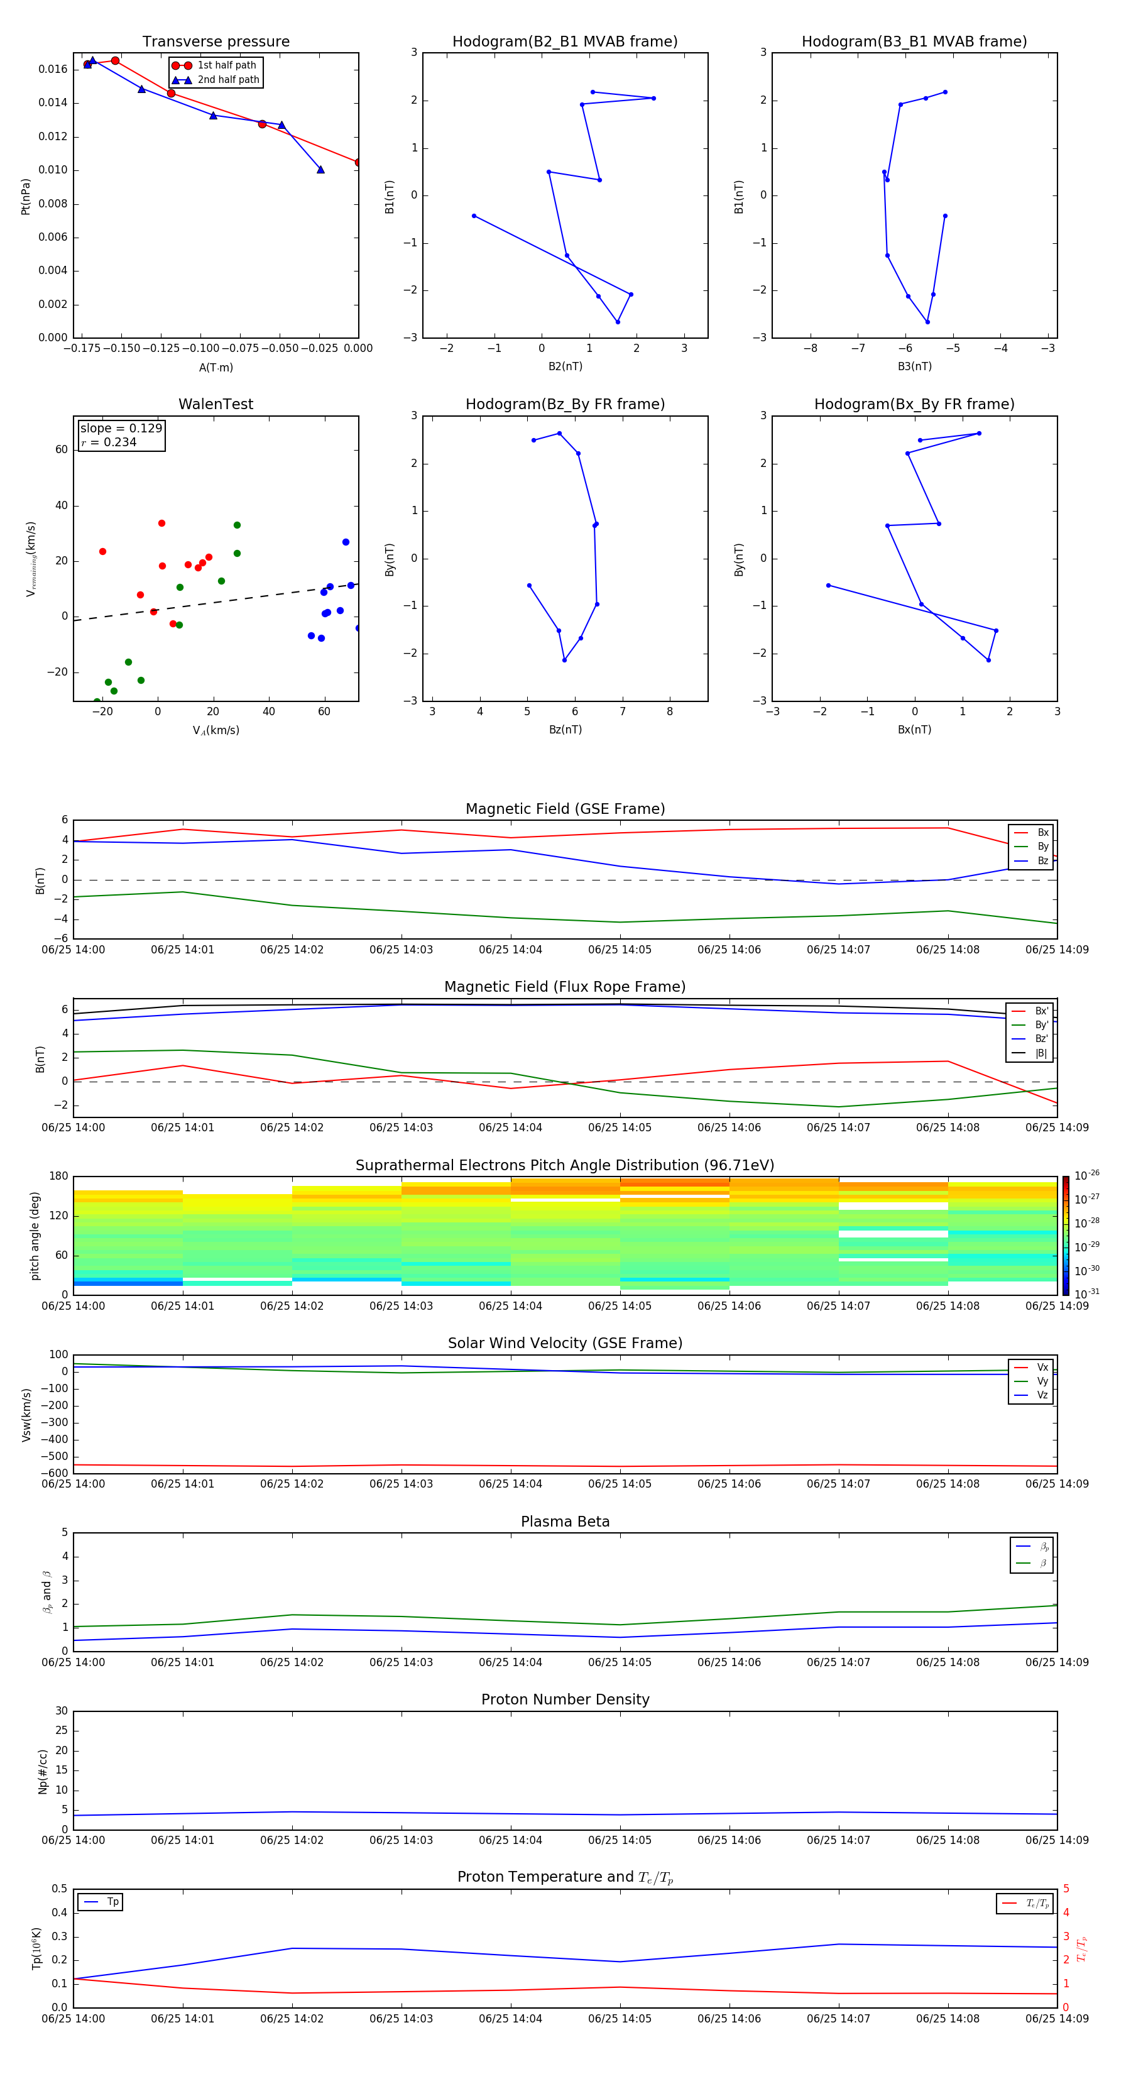Click the Plasma Beta legend box
The width and height of the screenshot is (1131, 2074).
1031,1555
